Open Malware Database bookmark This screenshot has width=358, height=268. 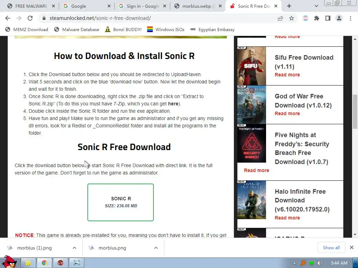tap(77, 30)
